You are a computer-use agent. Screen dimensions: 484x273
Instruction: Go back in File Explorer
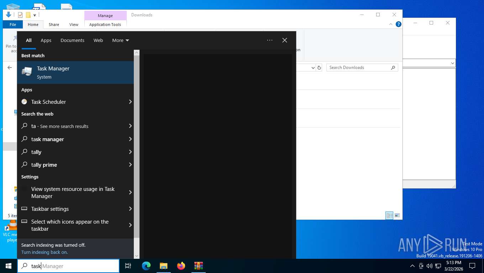point(10,68)
